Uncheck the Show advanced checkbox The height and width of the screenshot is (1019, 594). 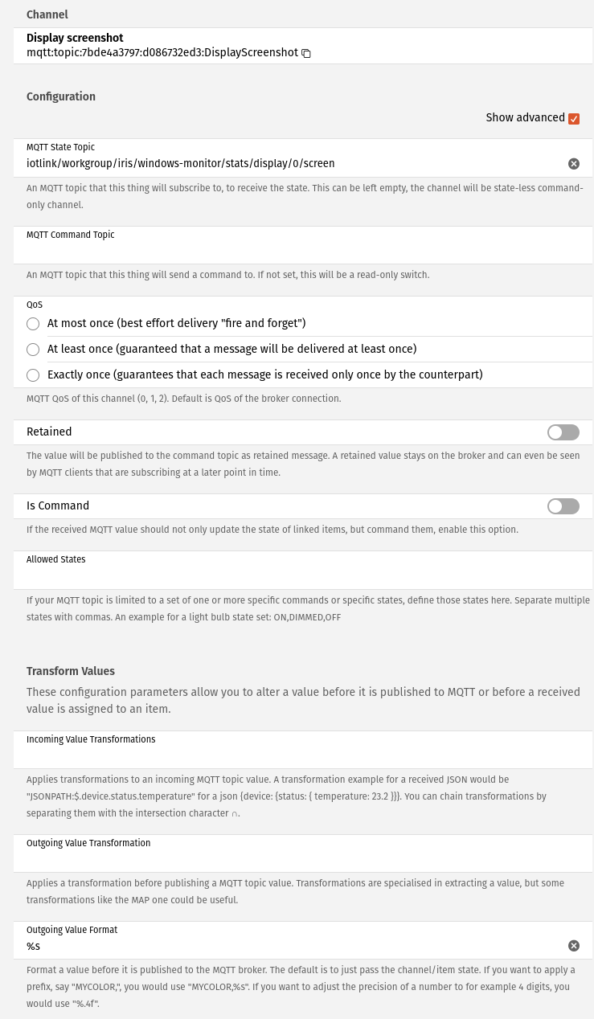point(574,119)
